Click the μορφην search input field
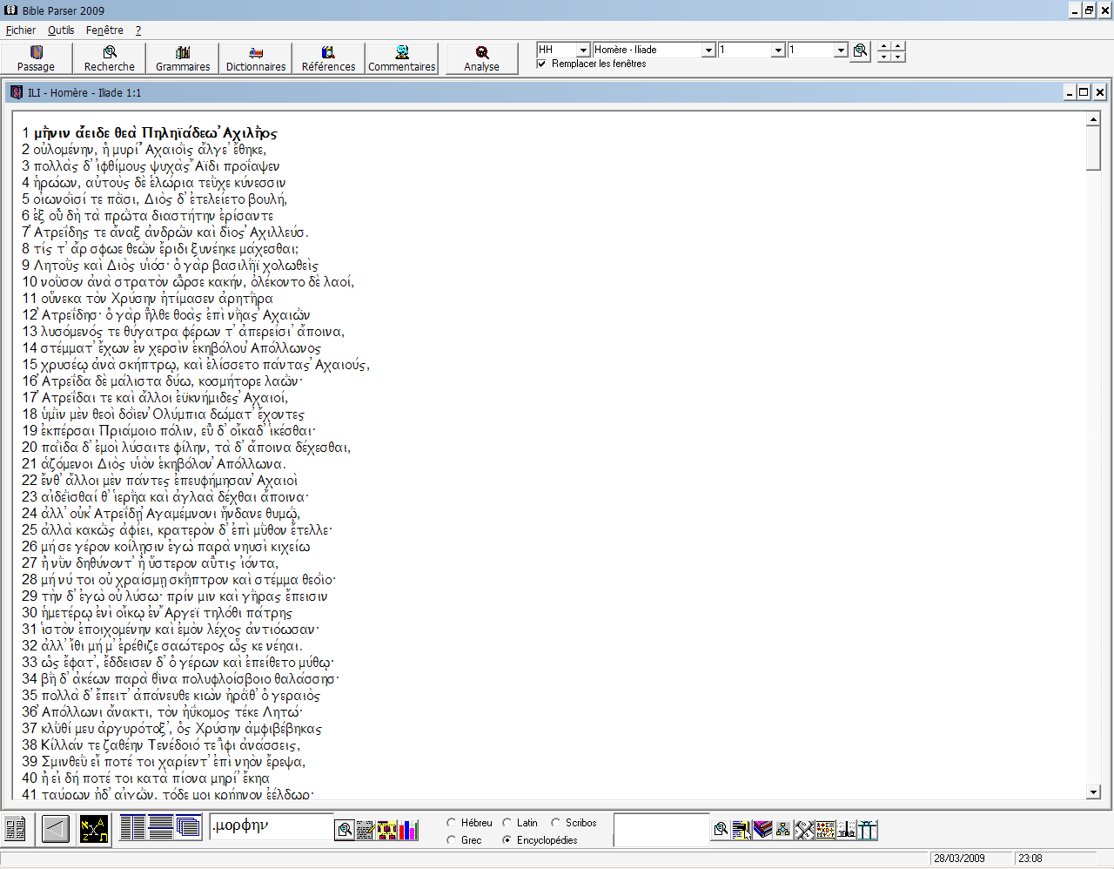The image size is (1114, 869). 271,826
